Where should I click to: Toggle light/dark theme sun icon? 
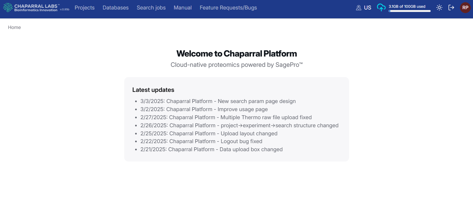point(439,8)
